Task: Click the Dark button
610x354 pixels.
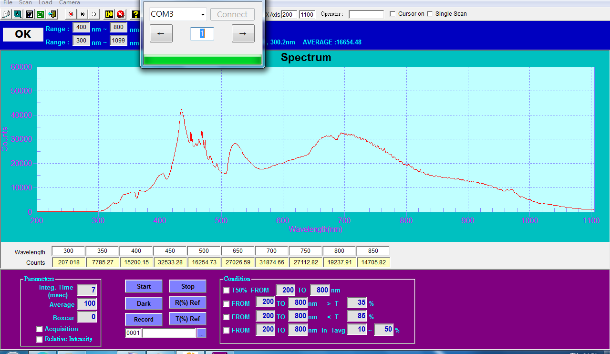Action: pyautogui.click(x=144, y=303)
